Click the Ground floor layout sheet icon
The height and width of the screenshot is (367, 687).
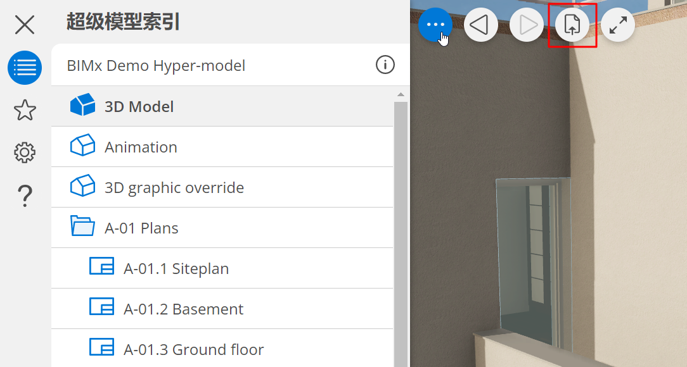coord(101,347)
